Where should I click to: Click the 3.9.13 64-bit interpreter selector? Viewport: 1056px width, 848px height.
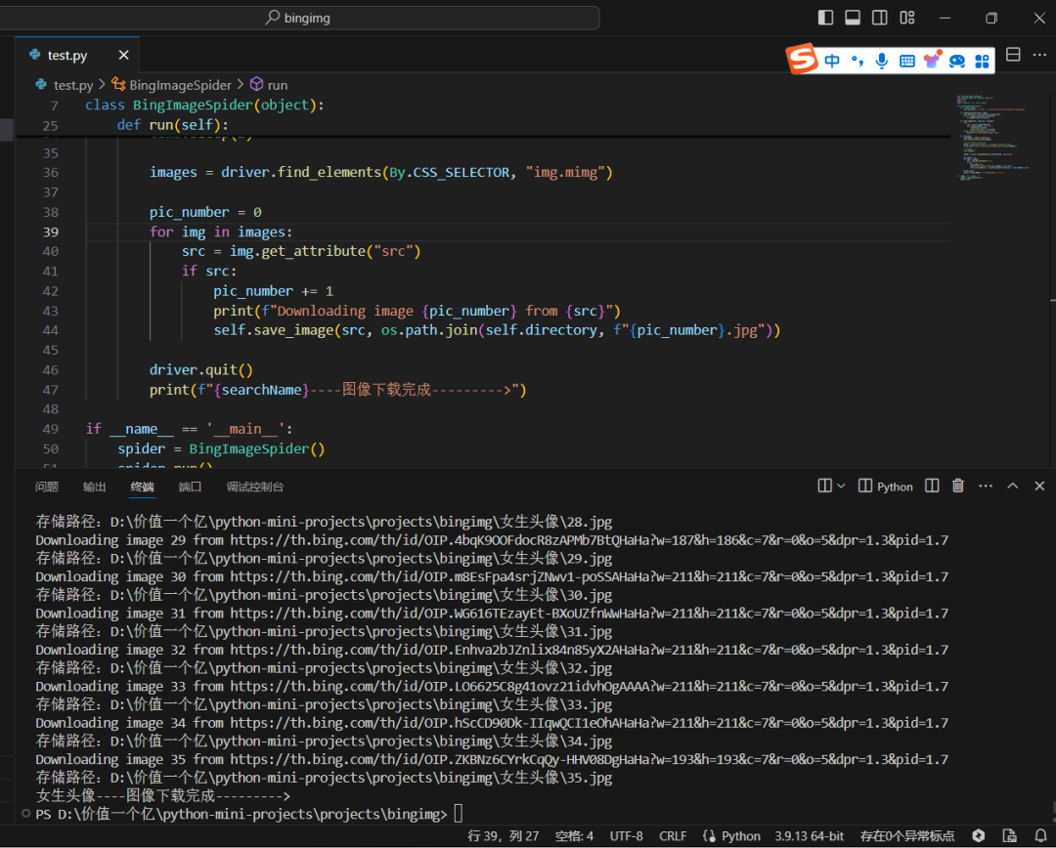809,835
